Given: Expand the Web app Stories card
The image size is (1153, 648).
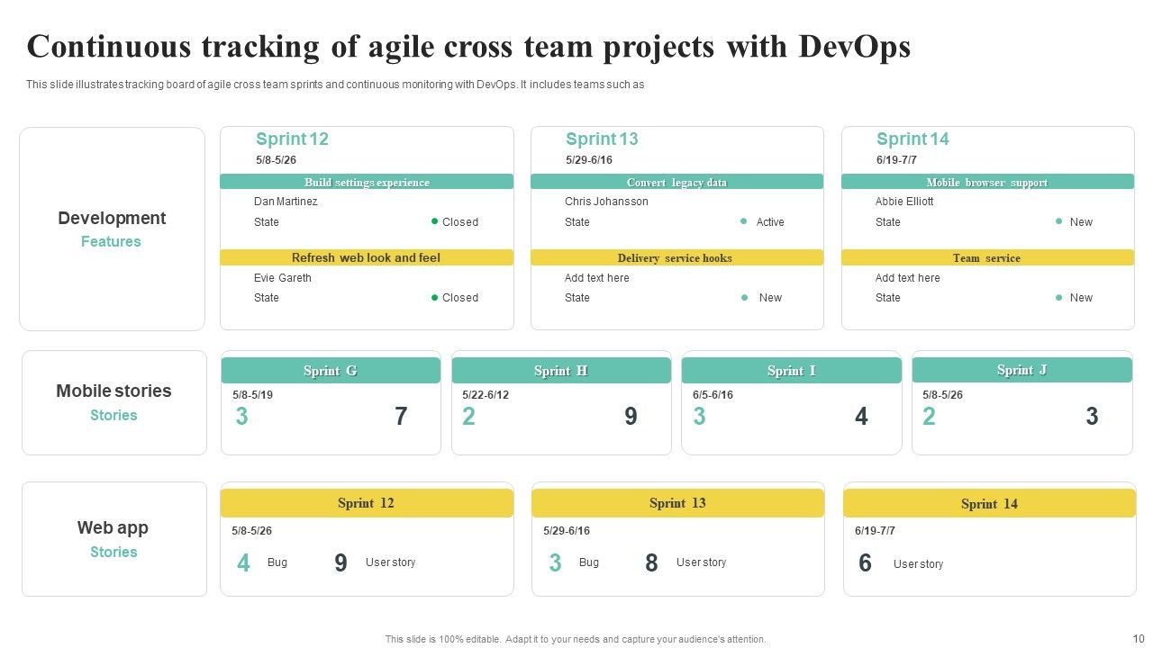Looking at the screenshot, I should click(x=113, y=538).
